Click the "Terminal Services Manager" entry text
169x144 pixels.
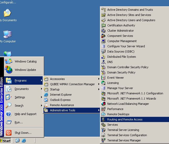click(124, 140)
